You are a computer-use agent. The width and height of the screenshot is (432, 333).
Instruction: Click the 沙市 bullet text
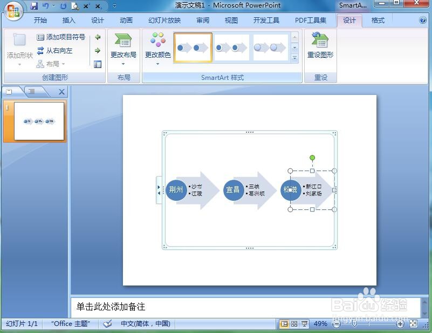coord(197,187)
